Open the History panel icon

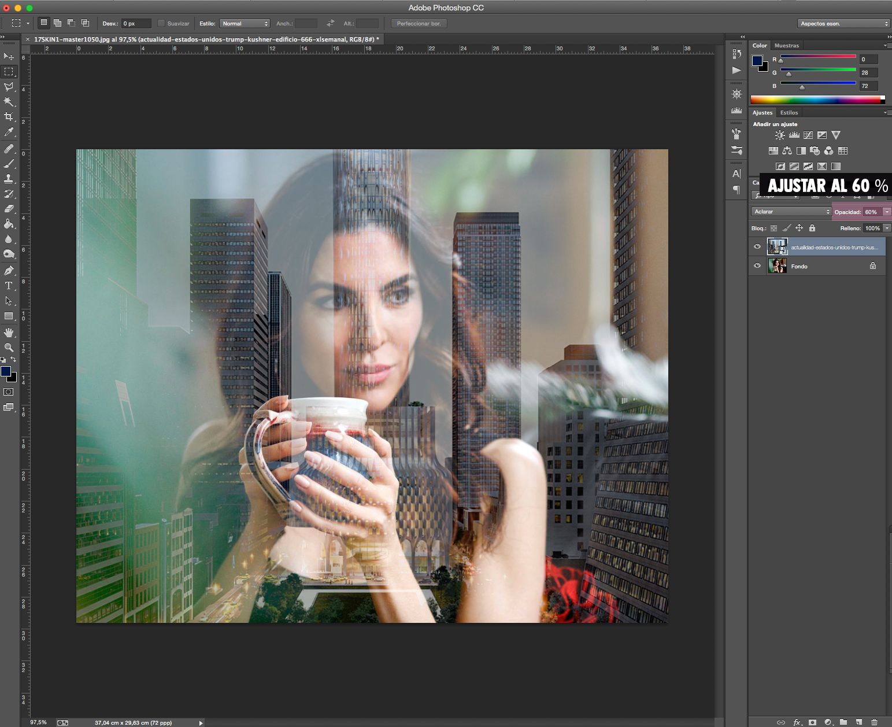(x=736, y=54)
